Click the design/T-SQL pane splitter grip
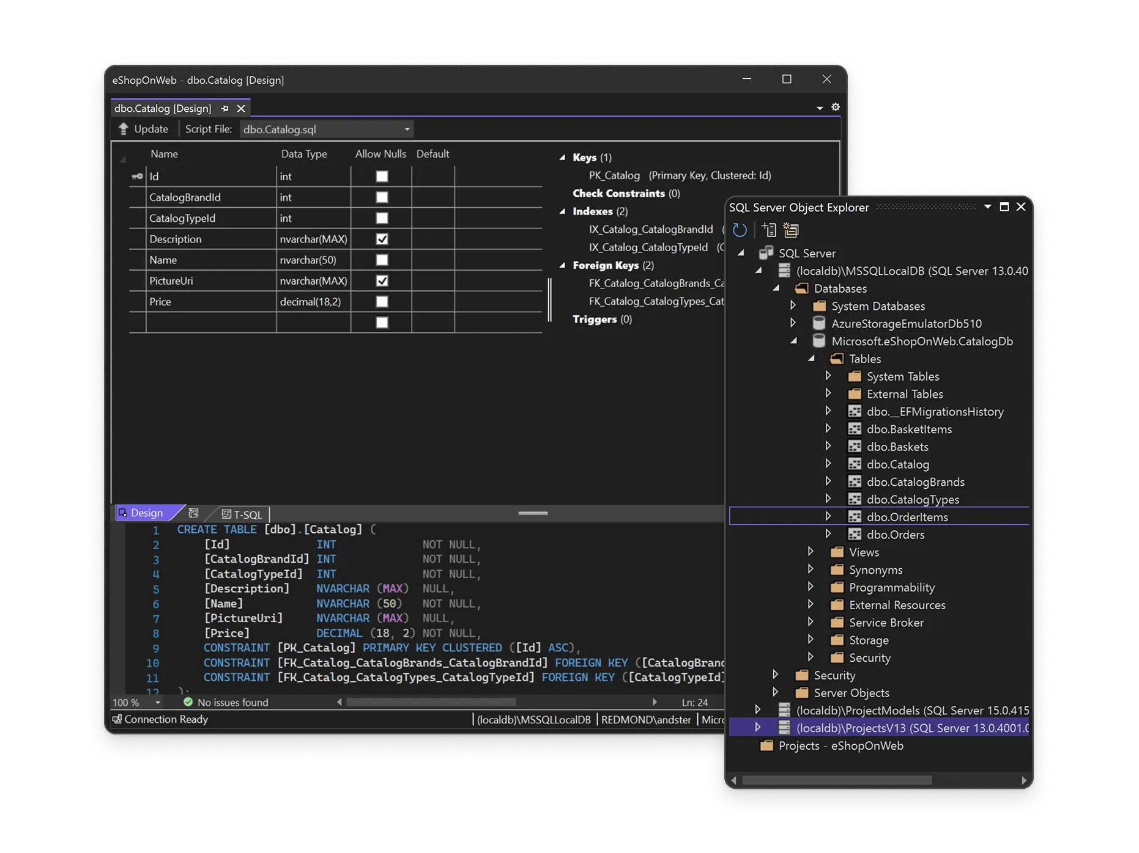 tap(533, 513)
